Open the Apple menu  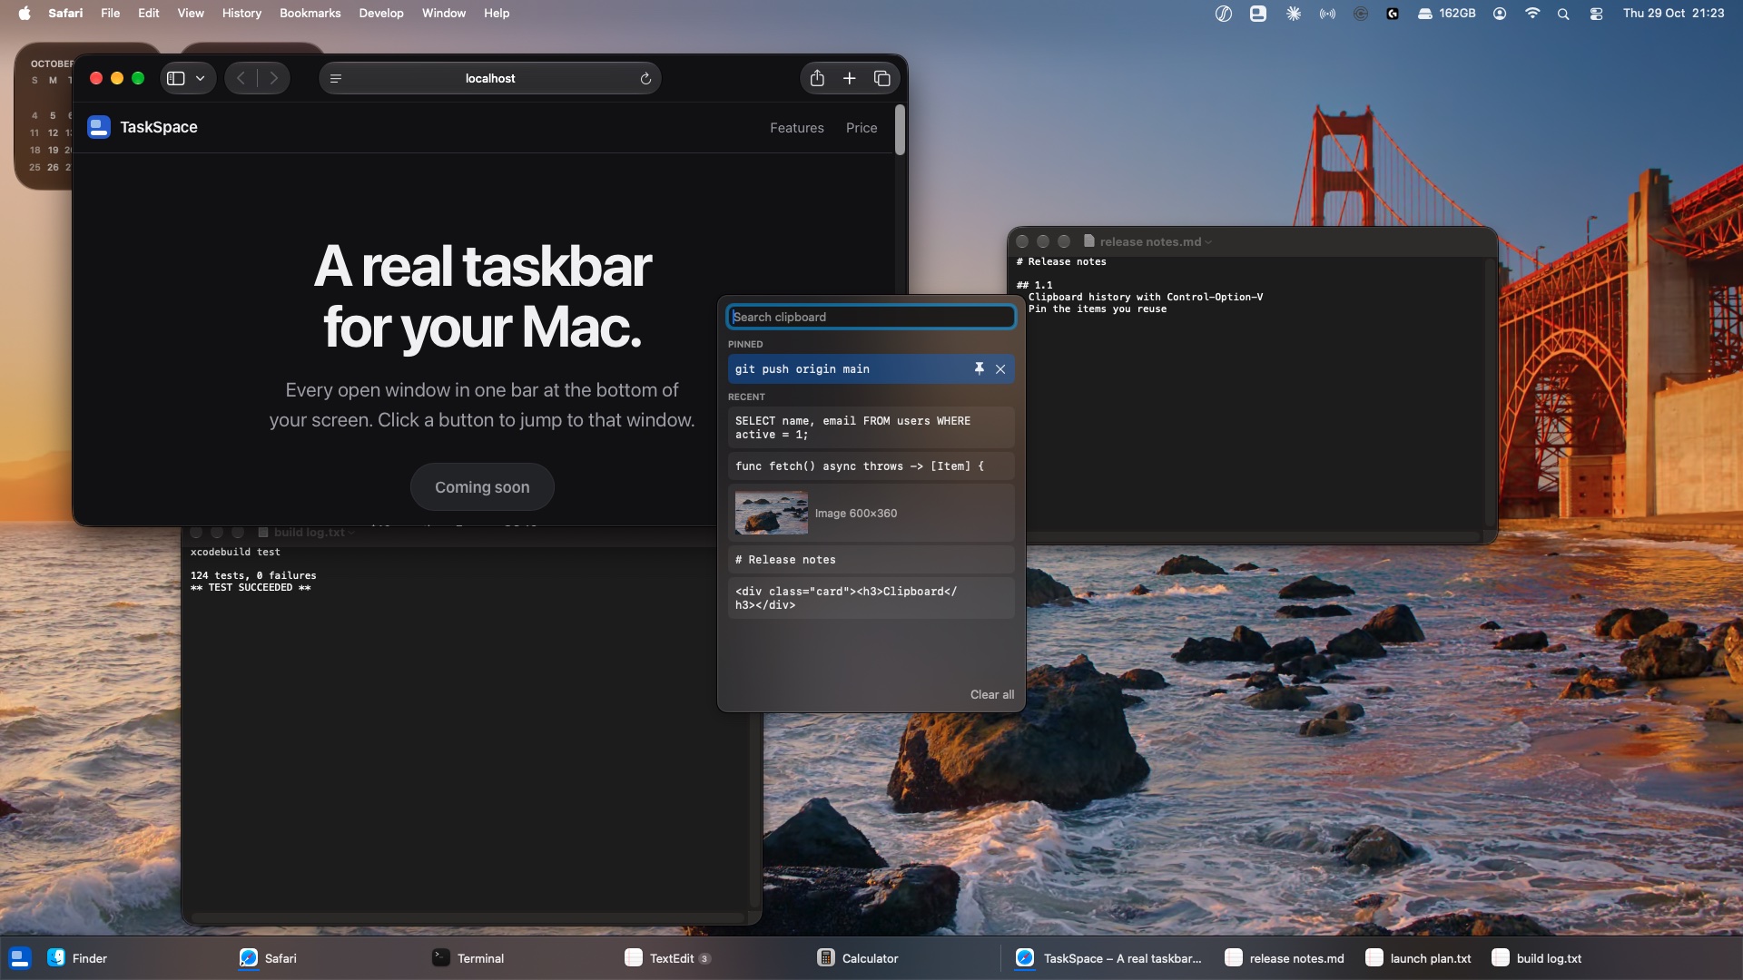pos(25,13)
